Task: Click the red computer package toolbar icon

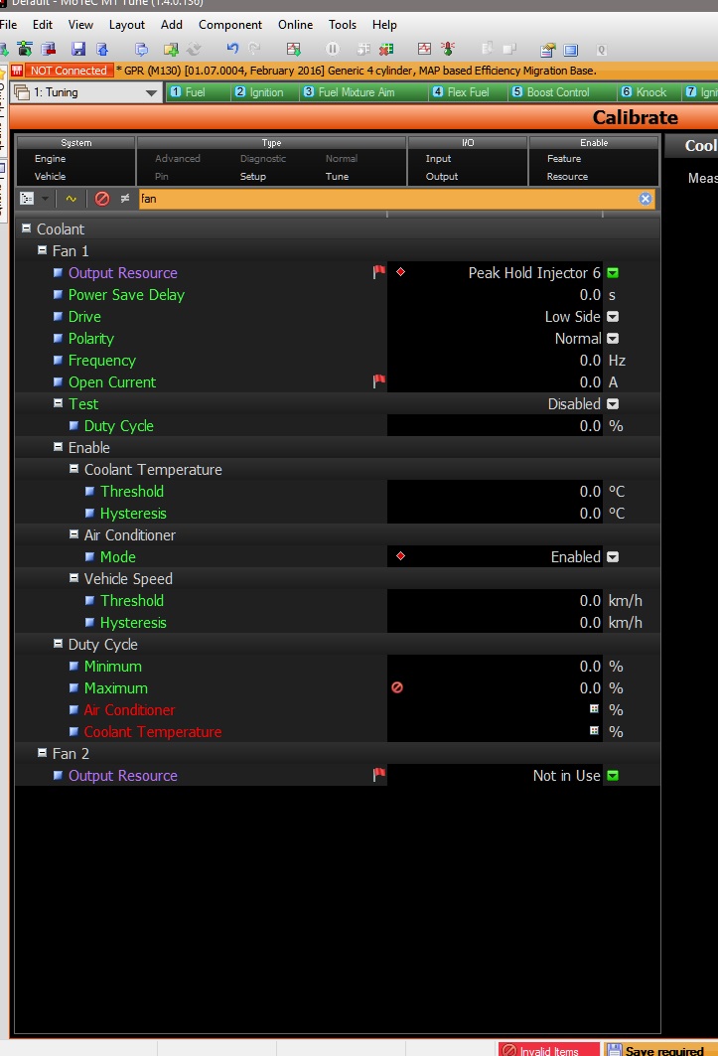Action: [x=49, y=49]
